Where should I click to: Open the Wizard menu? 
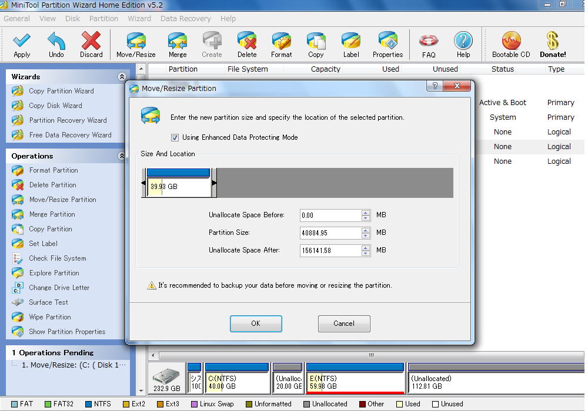pyautogui.click(x=139, y=18)
